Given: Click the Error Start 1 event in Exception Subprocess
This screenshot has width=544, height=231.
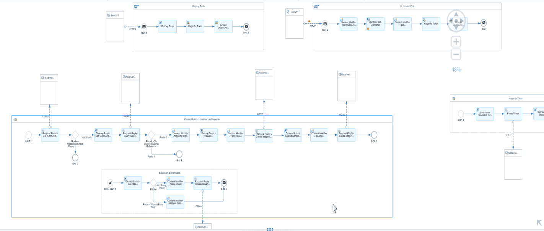Looking at the screenshot, I should tap(111, 183).
